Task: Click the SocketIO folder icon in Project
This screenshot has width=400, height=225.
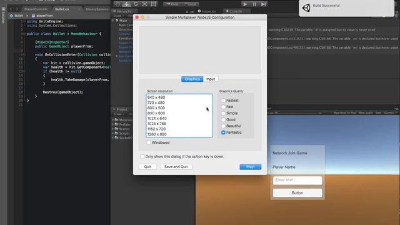Action: (117, 137)
